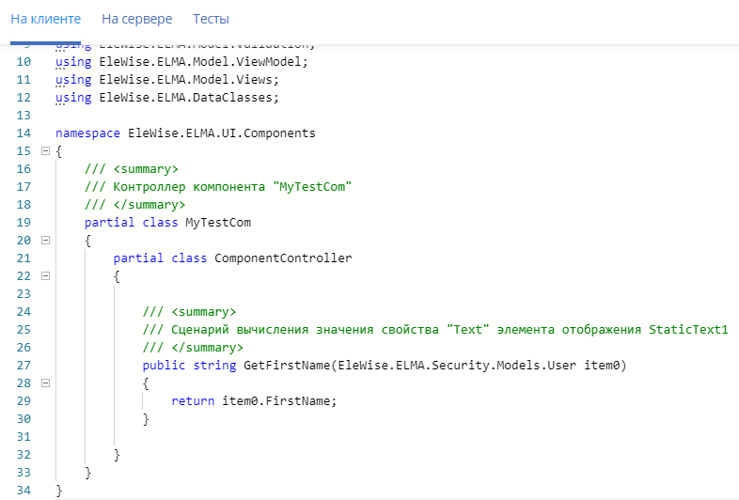Click string return type on line 27
Screen dimensions: 739x500
click(x=215, y=366)
